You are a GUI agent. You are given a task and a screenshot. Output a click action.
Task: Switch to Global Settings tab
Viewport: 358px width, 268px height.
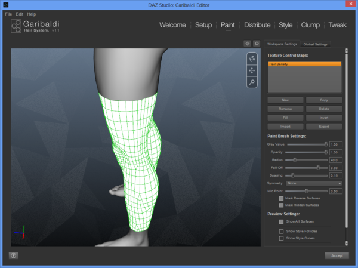click(x=315, y=44)
